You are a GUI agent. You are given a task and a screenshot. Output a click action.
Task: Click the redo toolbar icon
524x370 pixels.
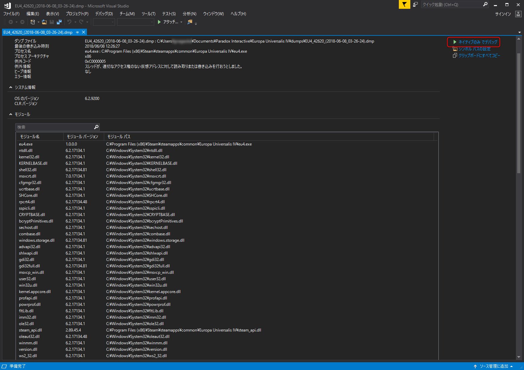(x=81, y=22)
